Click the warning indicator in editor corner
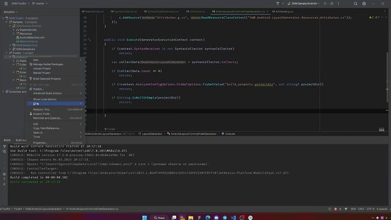 pyautogui.click(x=371, y=18)
